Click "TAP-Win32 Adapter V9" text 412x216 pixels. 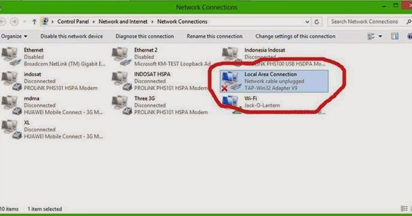pyautogui.click(x=271, y=88)
